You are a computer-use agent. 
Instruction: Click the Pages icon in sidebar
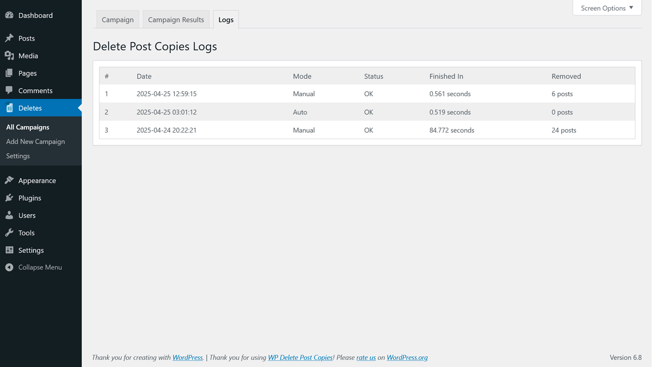tap(9, 73)
